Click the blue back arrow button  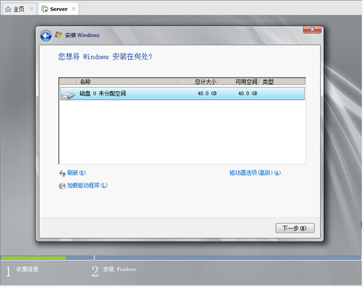(46, 36)
